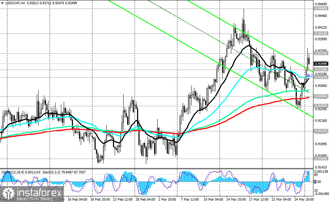Click the 0.94690 price axis value

321,4
